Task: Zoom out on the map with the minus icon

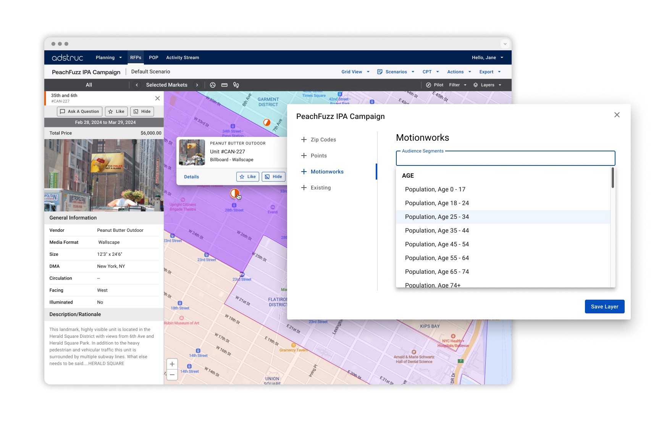Action: (172, 375)
